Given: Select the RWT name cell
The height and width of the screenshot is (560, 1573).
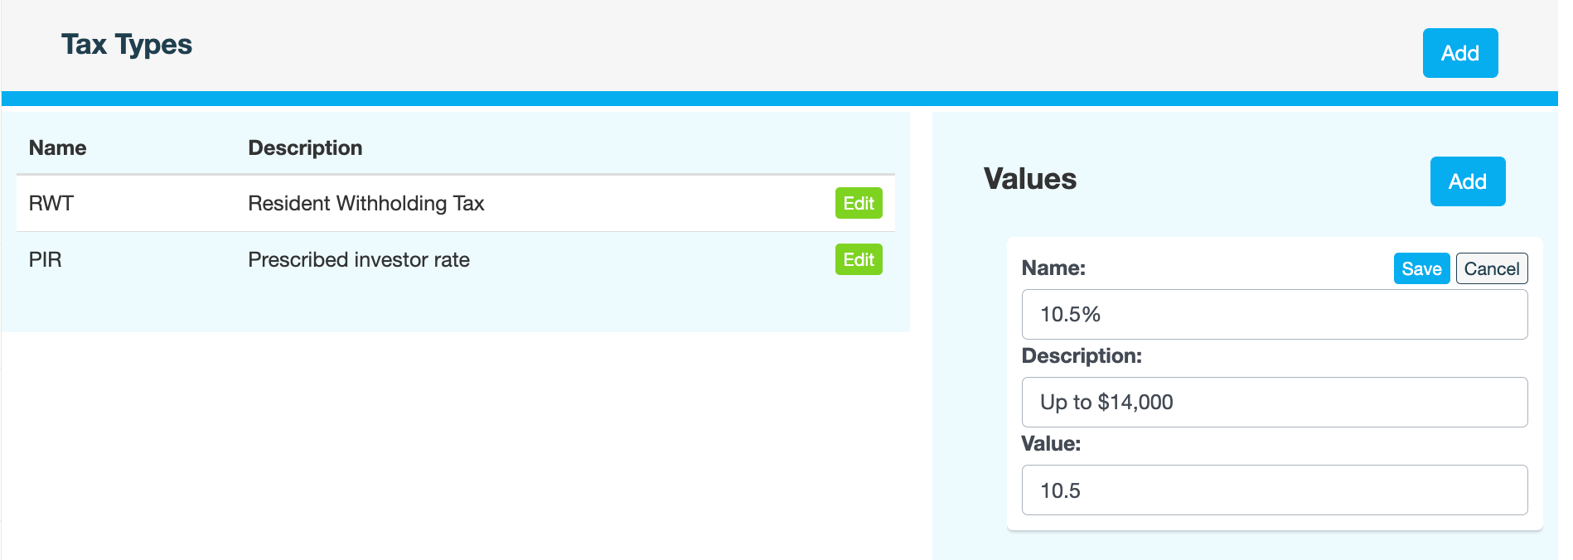Looking at the screenshot, I should 51,203.
